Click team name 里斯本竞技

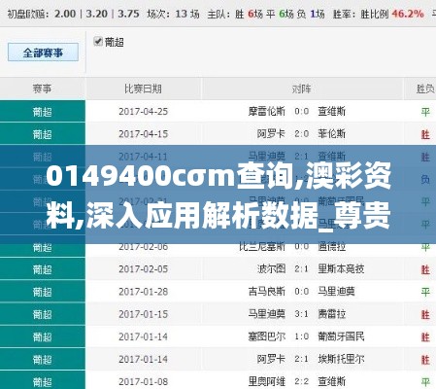(341, 269)
